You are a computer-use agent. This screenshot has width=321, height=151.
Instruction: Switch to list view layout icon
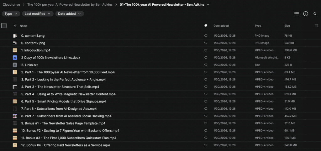click(x=297, y=14)
